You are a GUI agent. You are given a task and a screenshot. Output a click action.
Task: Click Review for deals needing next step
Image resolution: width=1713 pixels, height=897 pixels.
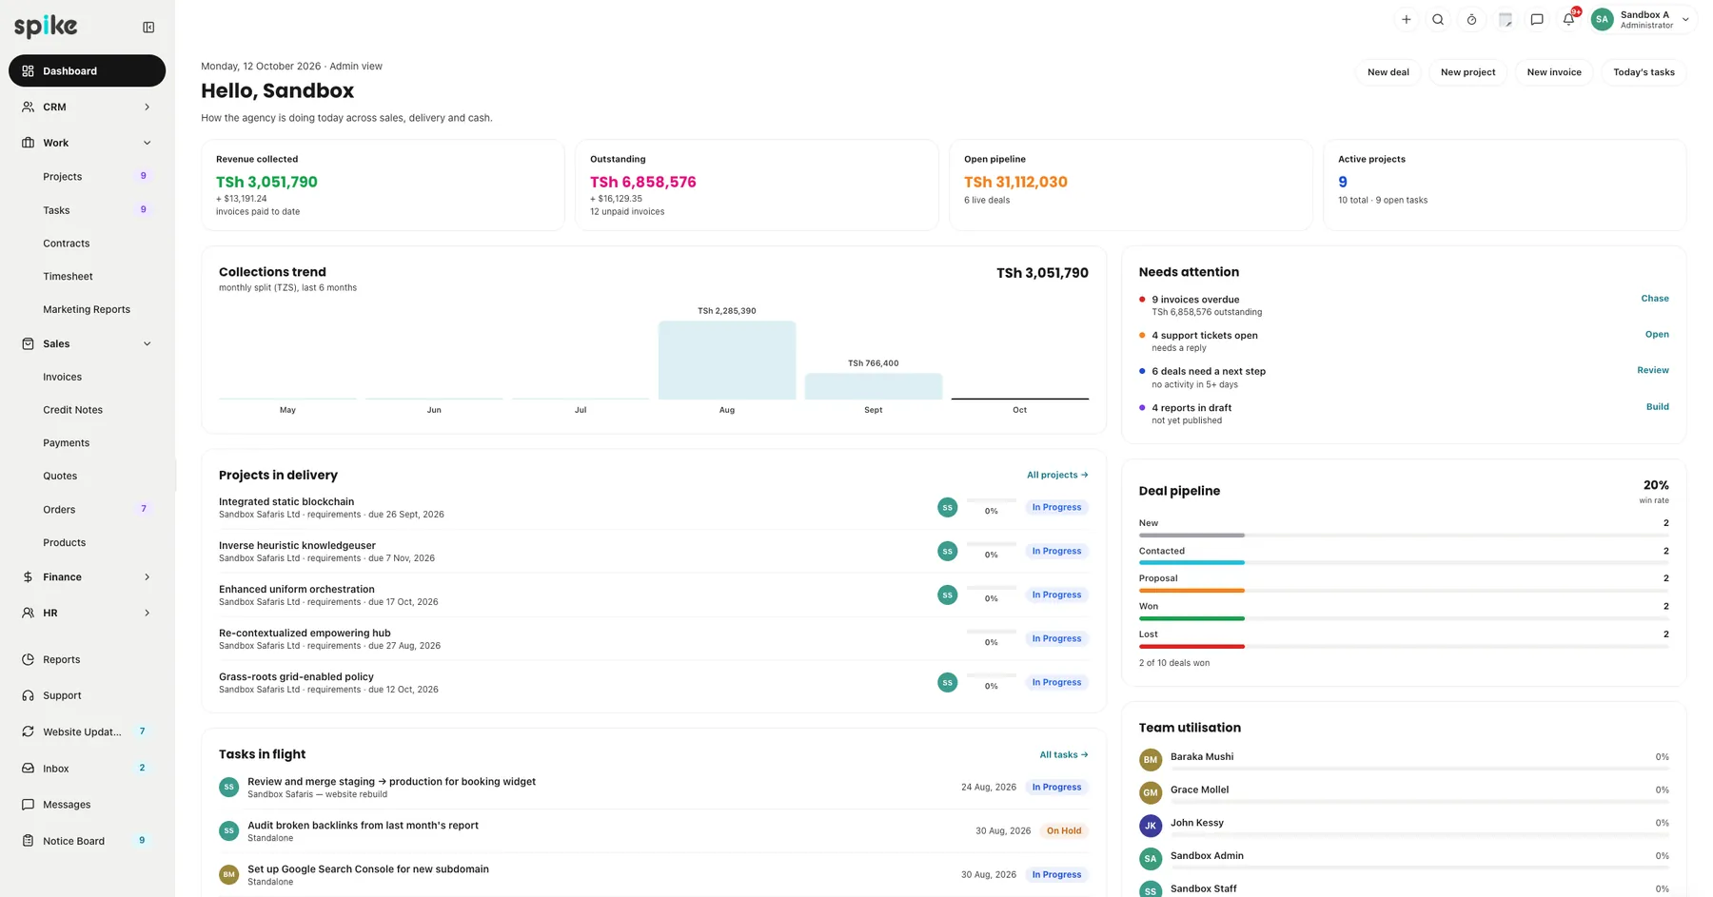pos(1652,370)
